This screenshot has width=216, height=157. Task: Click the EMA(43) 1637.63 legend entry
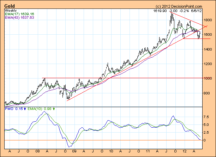point(19,18)
